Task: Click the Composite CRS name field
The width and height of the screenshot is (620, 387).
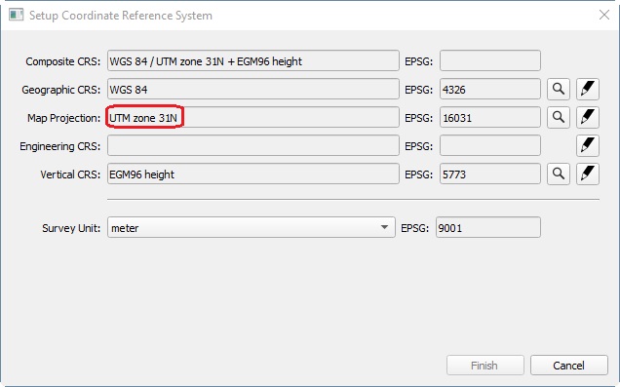Action: pos(253,60)
